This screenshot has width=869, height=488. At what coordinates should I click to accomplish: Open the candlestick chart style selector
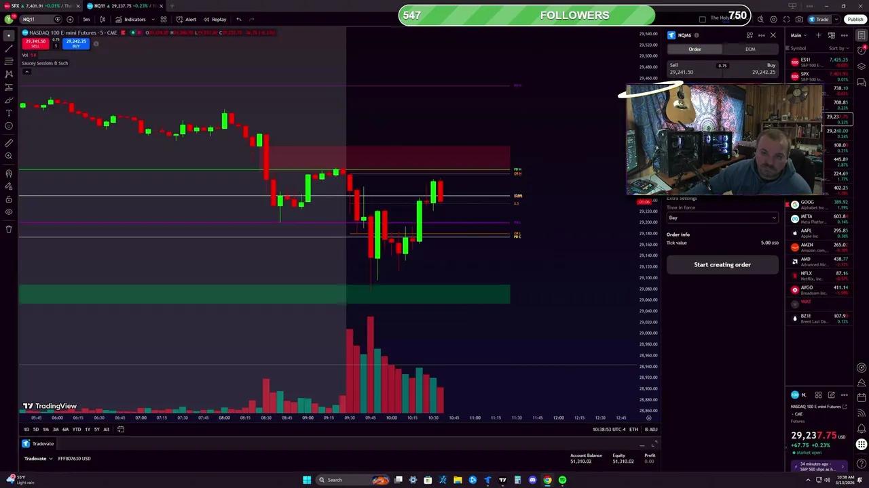coord(103,19)
